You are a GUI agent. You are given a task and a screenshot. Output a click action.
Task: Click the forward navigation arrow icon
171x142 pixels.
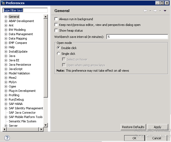click(155, 11)
